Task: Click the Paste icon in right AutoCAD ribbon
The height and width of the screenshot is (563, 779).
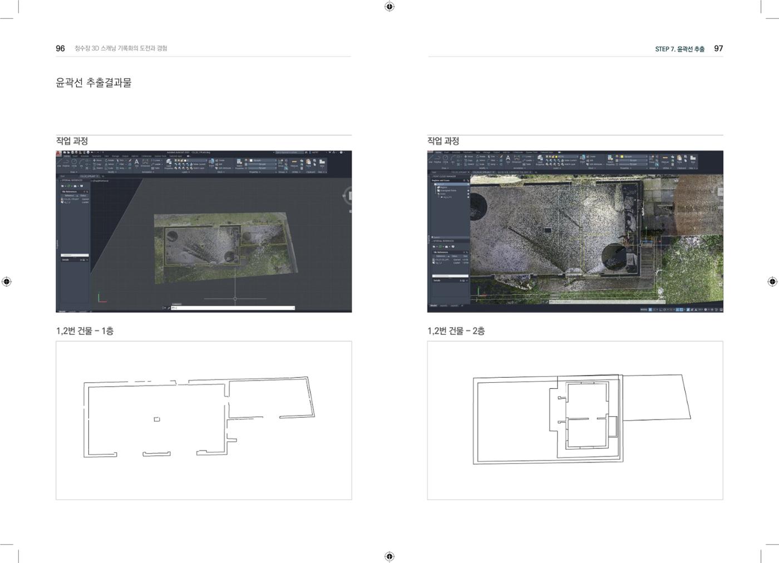Action: point(679,159)
